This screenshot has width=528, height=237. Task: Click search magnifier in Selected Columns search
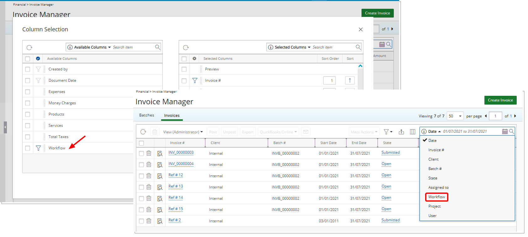358,47
